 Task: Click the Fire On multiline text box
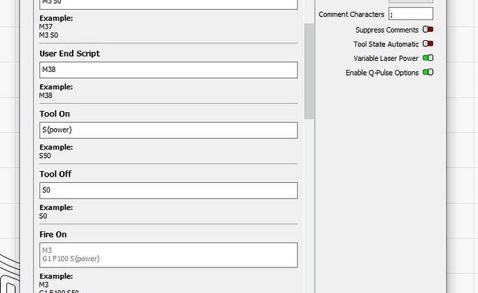pos(168,255)
